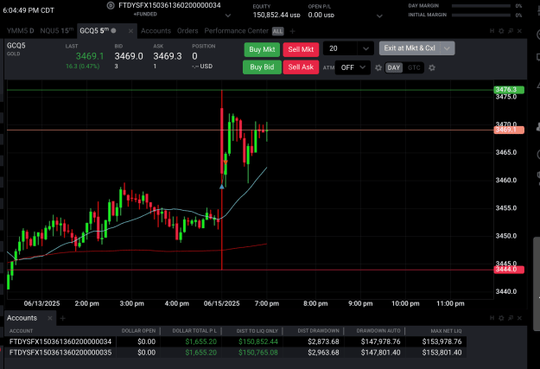This screenshot has height=369, width=540.
Task: Select GTC time-in-force
Action: [x=414, y=67]
